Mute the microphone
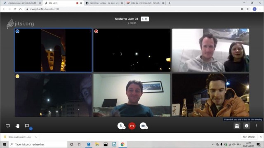The image size is (264, 148). coord(120,126)
